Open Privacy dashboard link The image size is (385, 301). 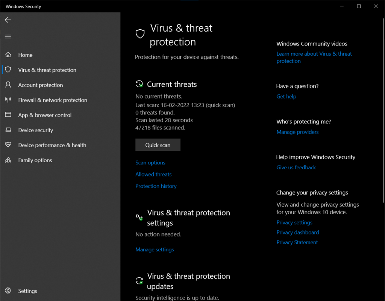[x=298, y=233]
